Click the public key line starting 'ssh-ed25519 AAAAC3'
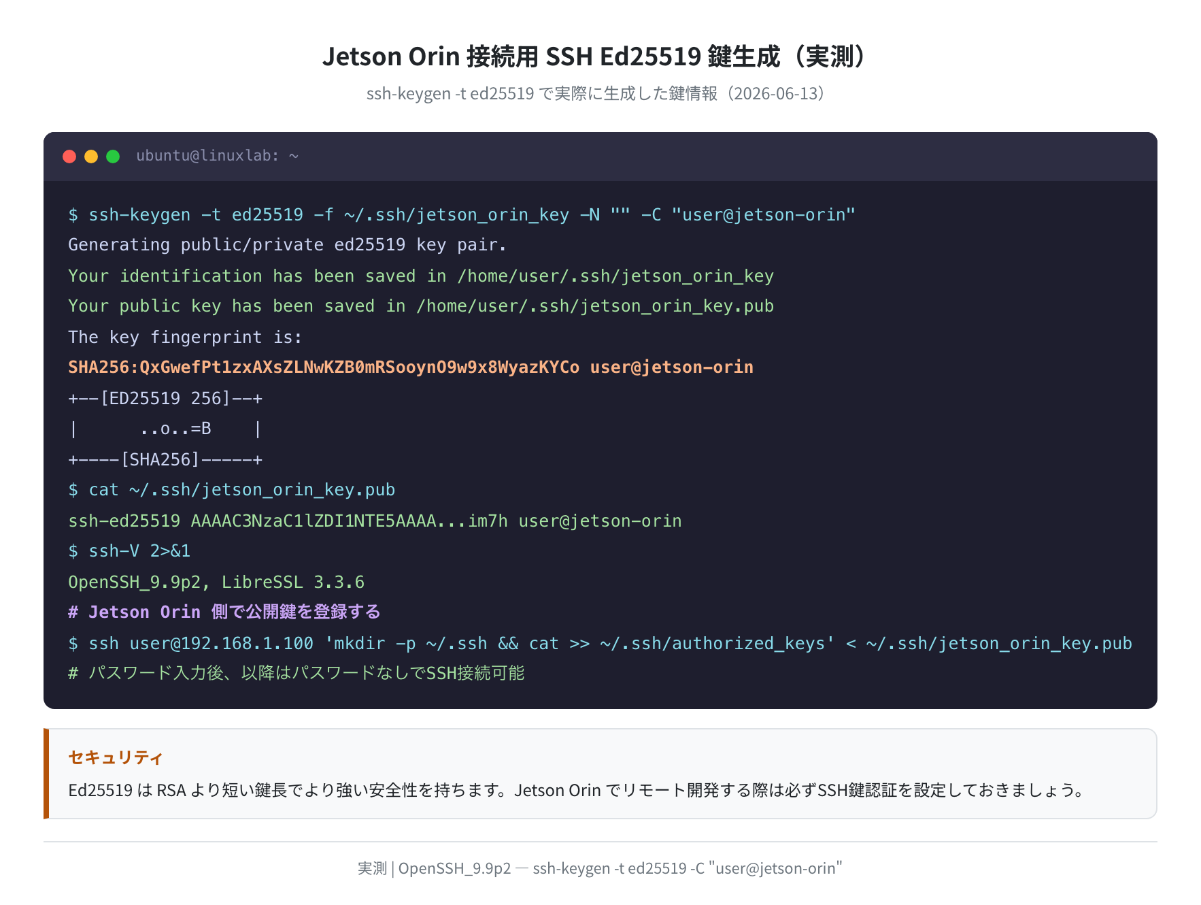 (375, 521)
